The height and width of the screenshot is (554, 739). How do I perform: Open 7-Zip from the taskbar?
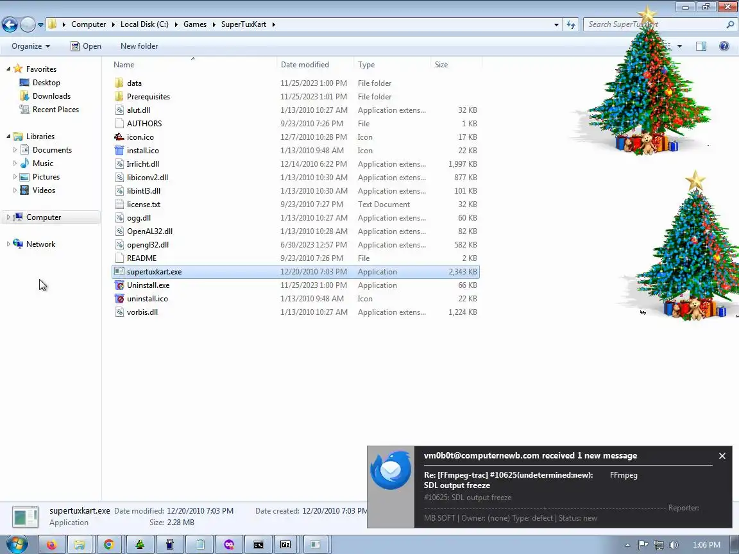[x=285, y=544]
